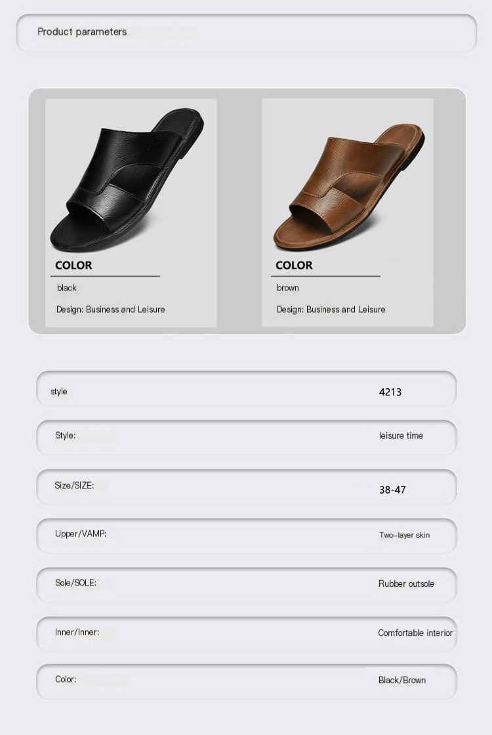Select the Black/Brown color value

tap(402, 680)
